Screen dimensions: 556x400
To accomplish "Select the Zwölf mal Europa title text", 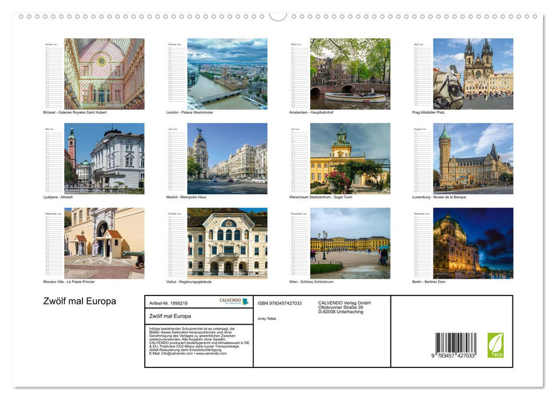I will [x=78, y=301].
